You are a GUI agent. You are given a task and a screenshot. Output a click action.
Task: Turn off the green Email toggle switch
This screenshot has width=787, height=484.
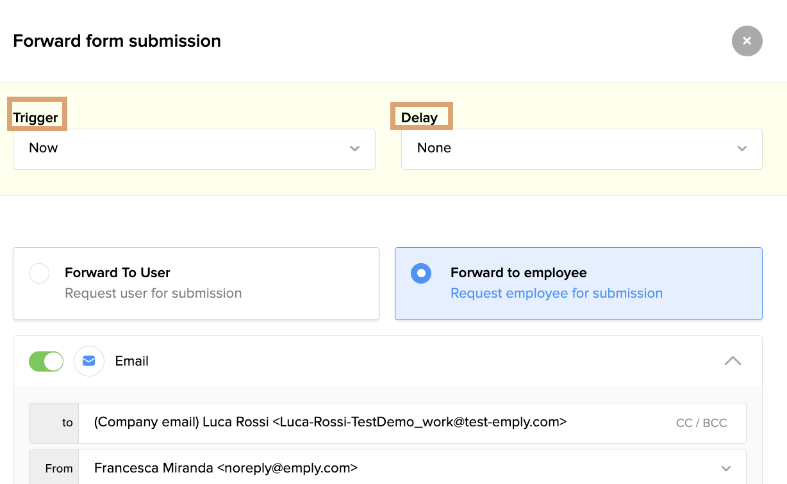pos(46,361)
